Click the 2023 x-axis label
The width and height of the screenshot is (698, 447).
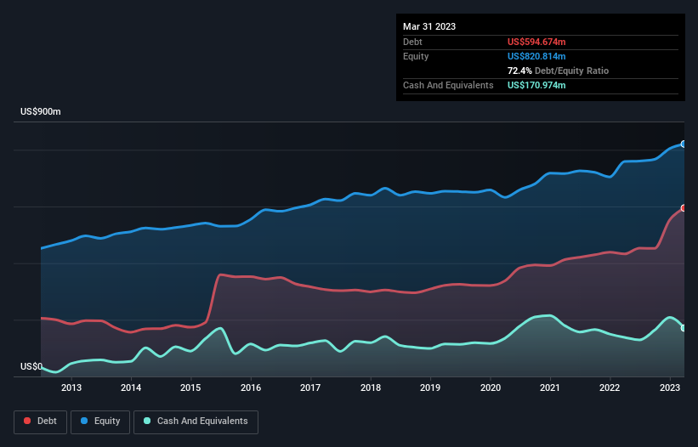[669, 388]
